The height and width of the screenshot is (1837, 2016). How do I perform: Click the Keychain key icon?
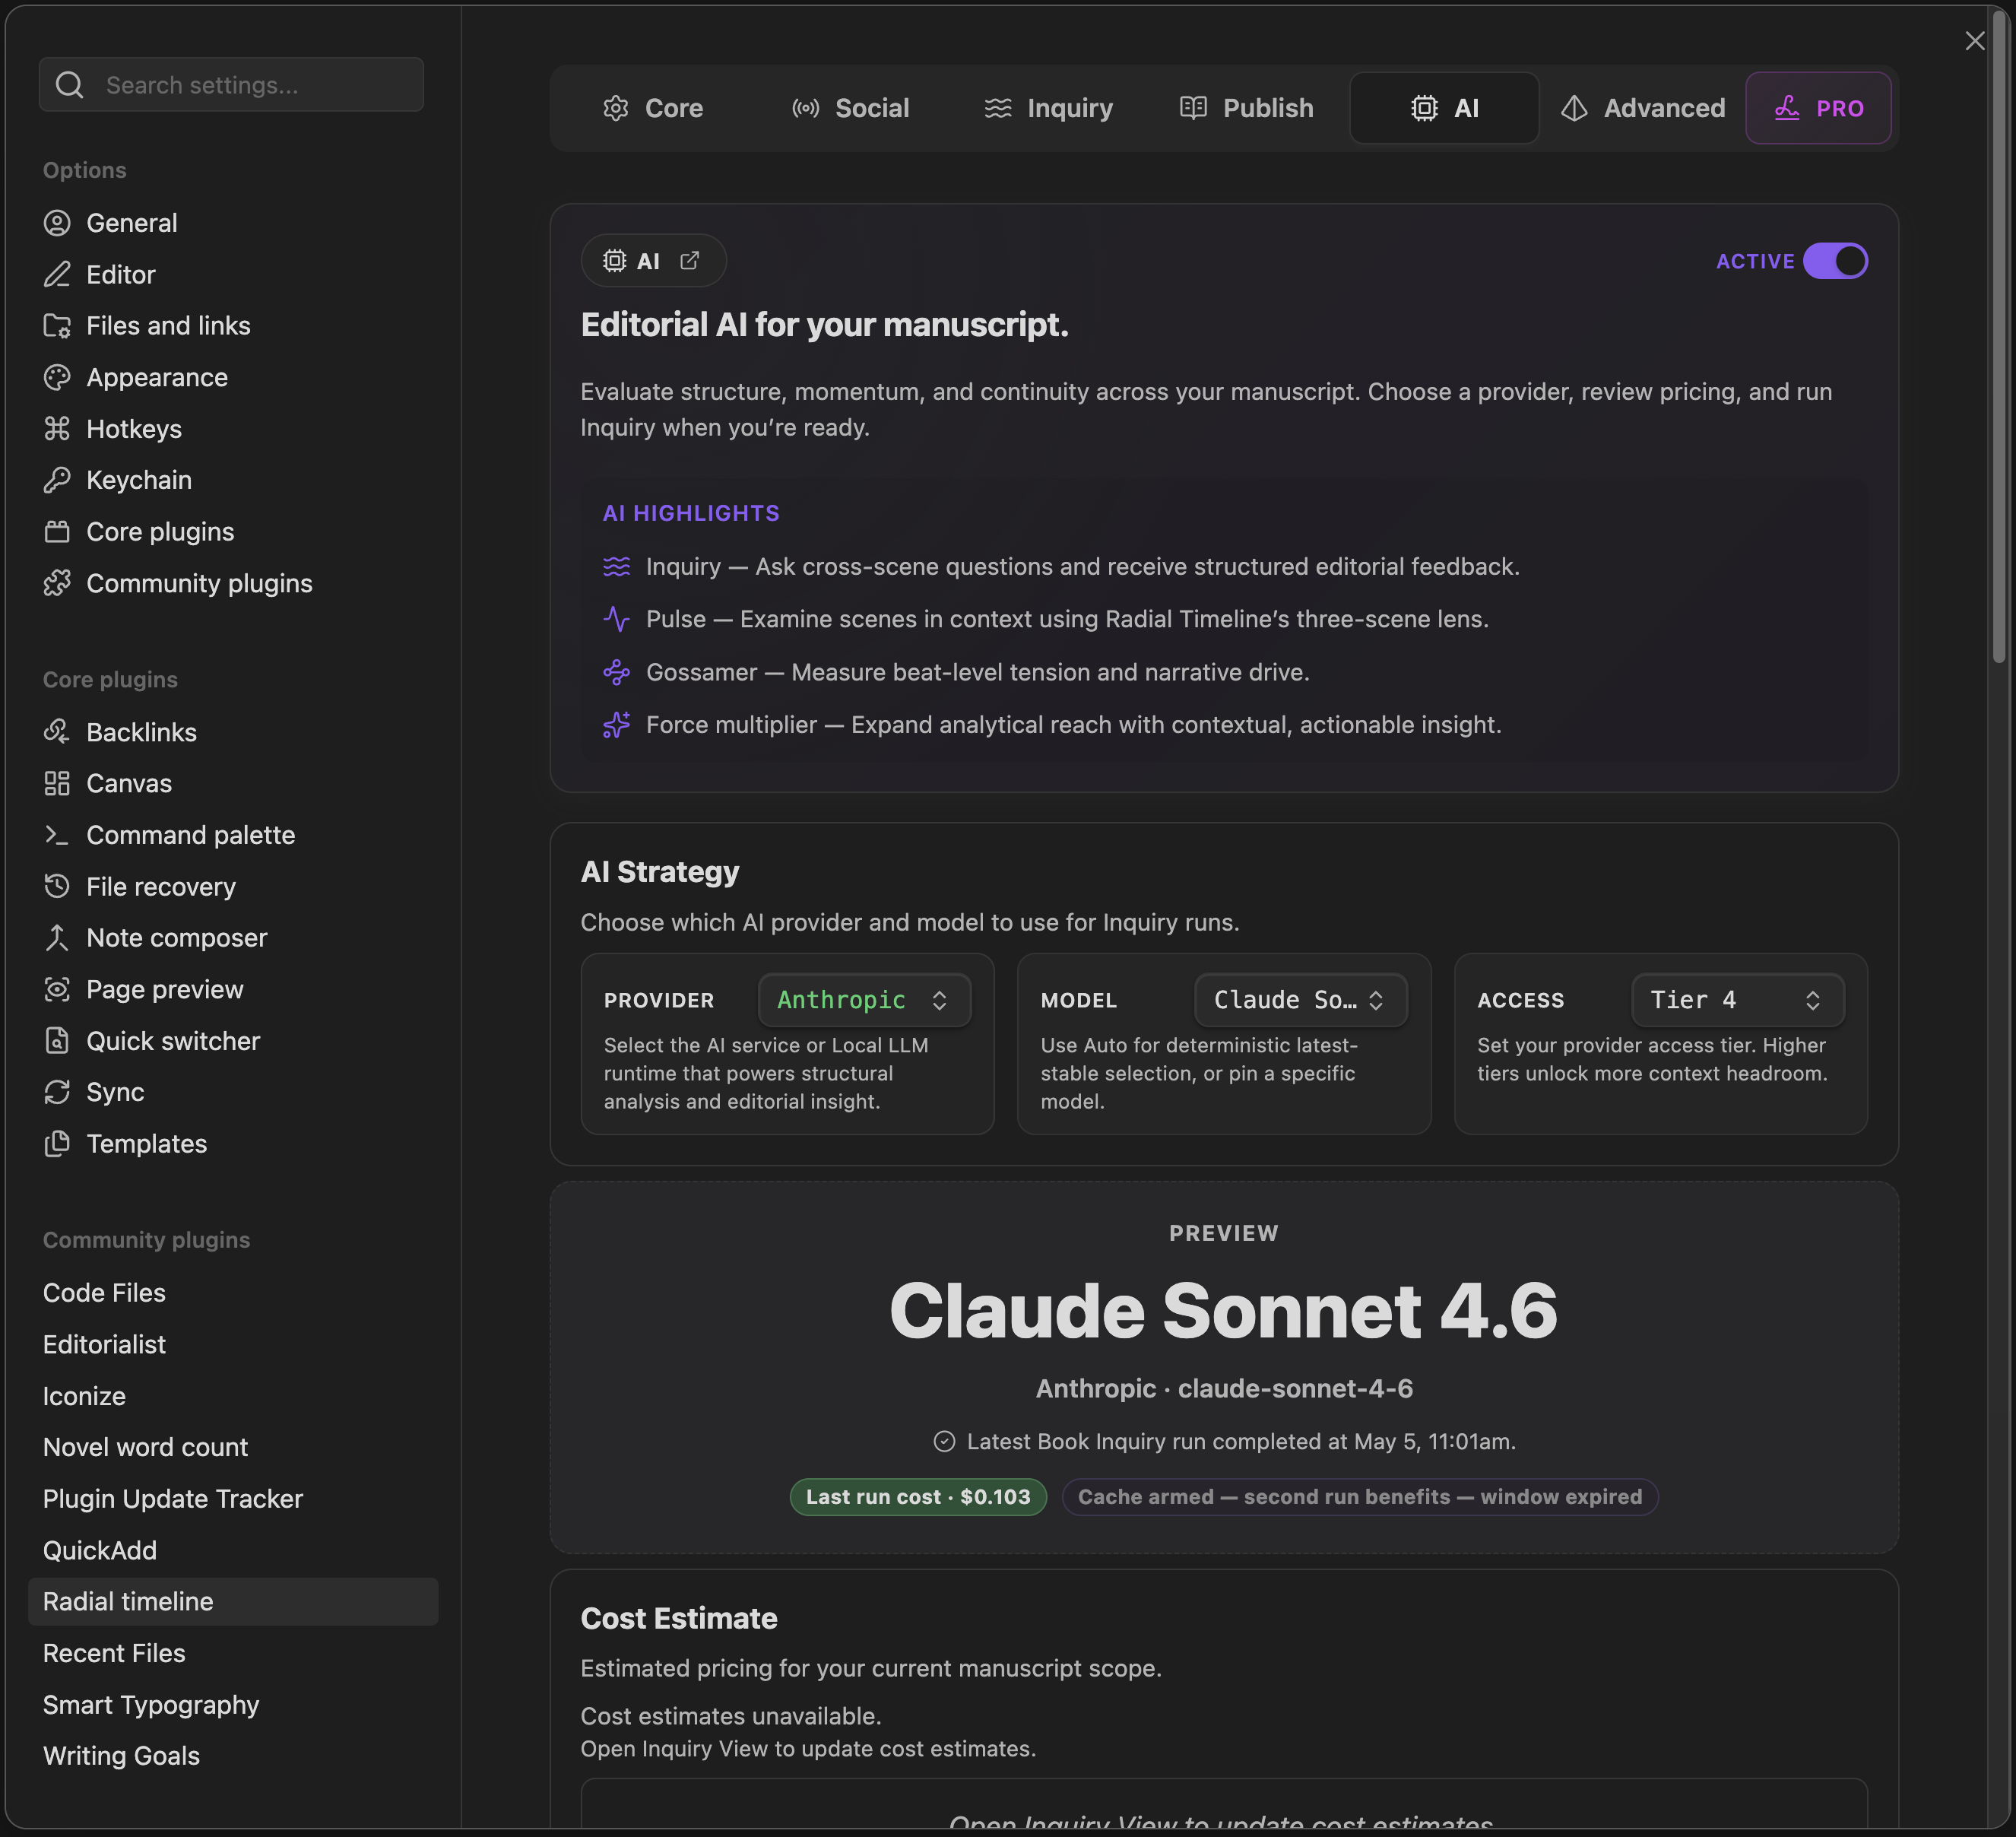(57, 480)
